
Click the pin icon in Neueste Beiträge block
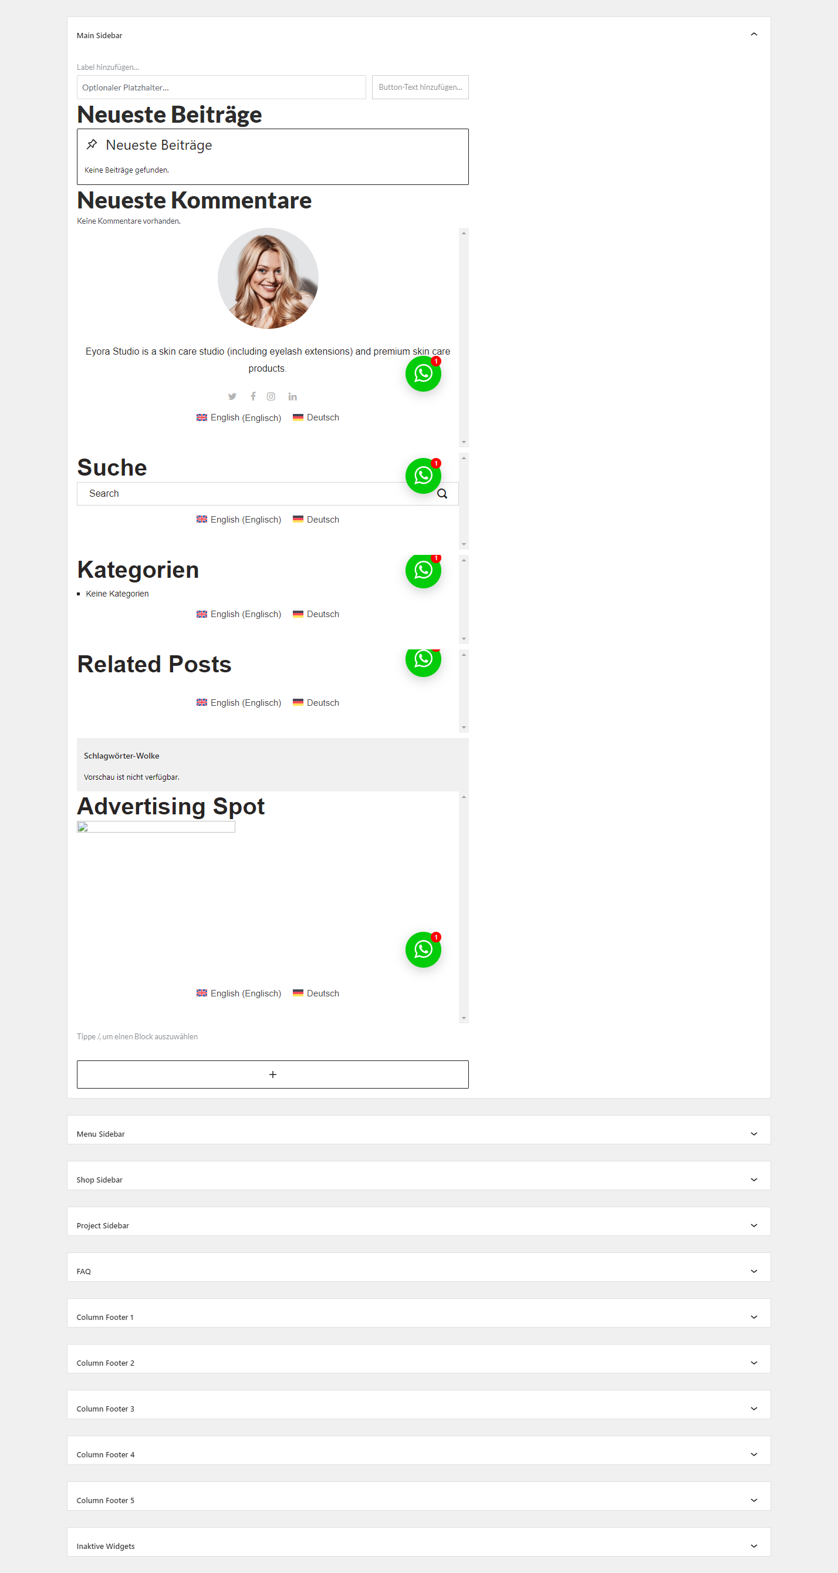pos(92,144)
